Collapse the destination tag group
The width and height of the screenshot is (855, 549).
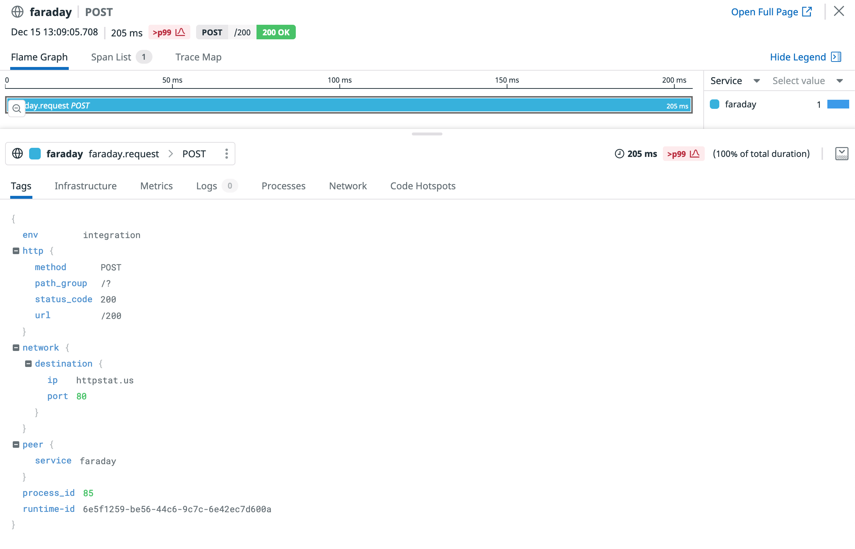[28, 364]
